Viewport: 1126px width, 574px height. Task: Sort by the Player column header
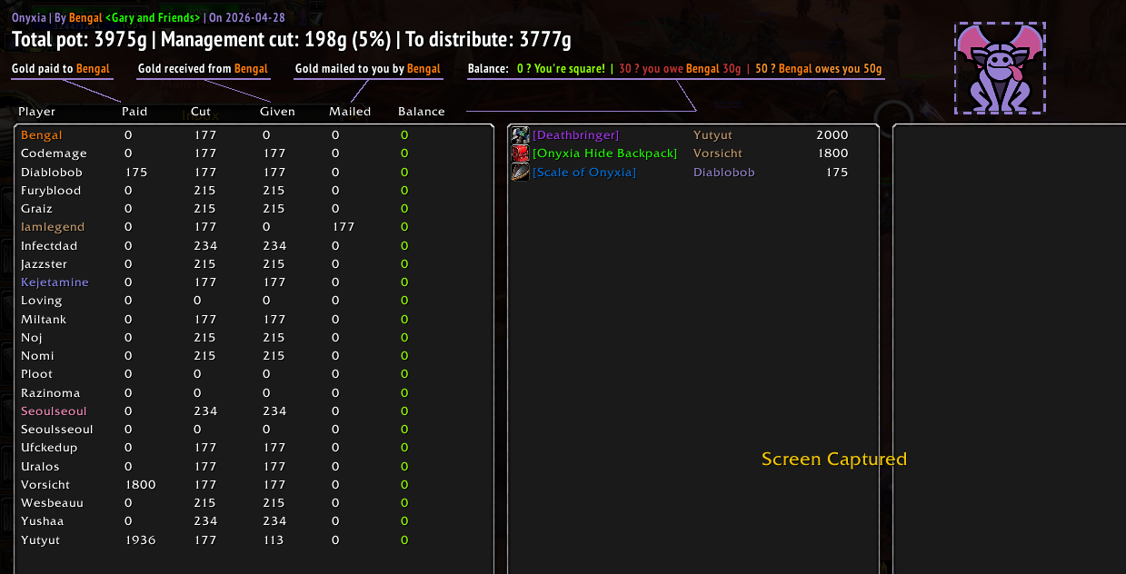pyautogui.click(x=37, y=112)
